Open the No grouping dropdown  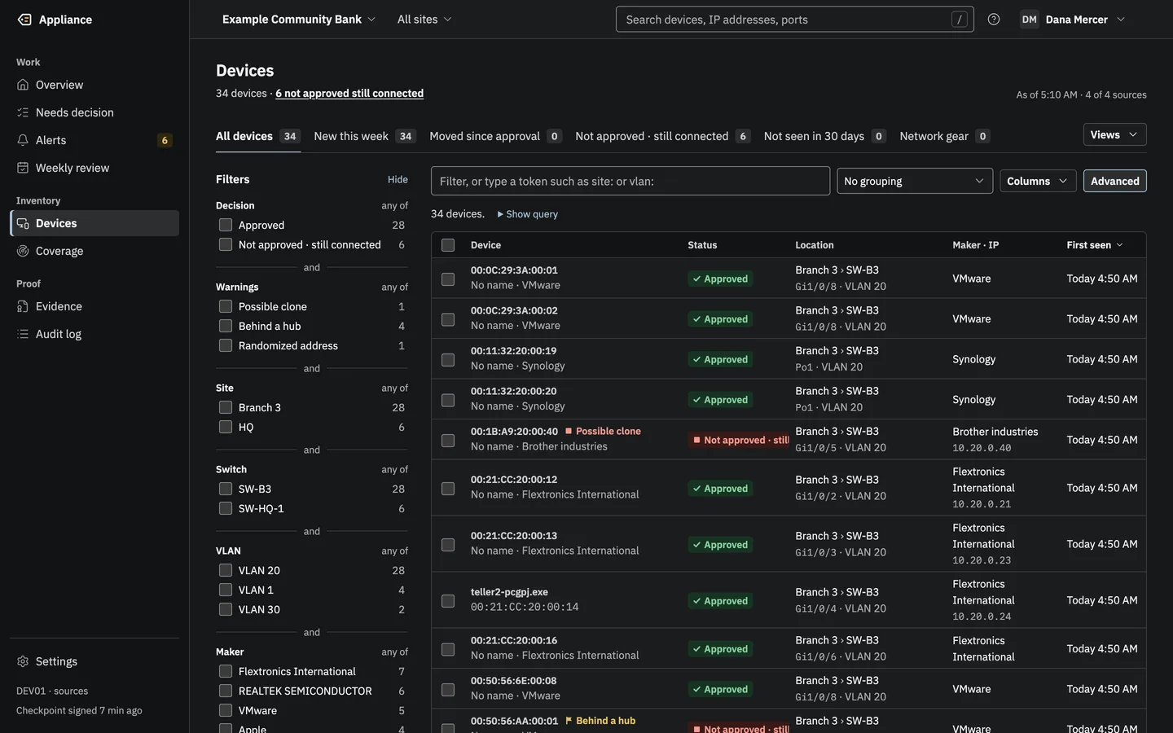pos(915,181)
